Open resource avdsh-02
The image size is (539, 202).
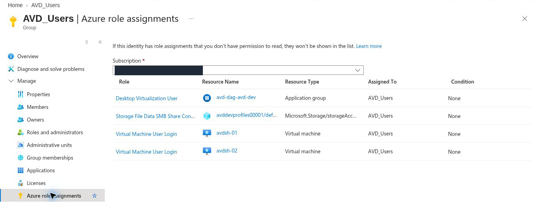(x=227, y=151)
